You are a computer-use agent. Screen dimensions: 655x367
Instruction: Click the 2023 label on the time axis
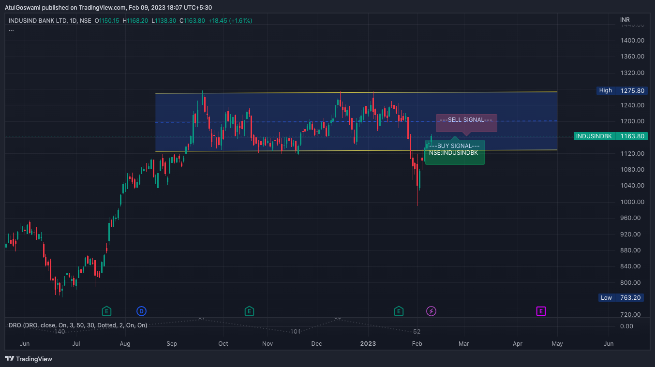368,344
